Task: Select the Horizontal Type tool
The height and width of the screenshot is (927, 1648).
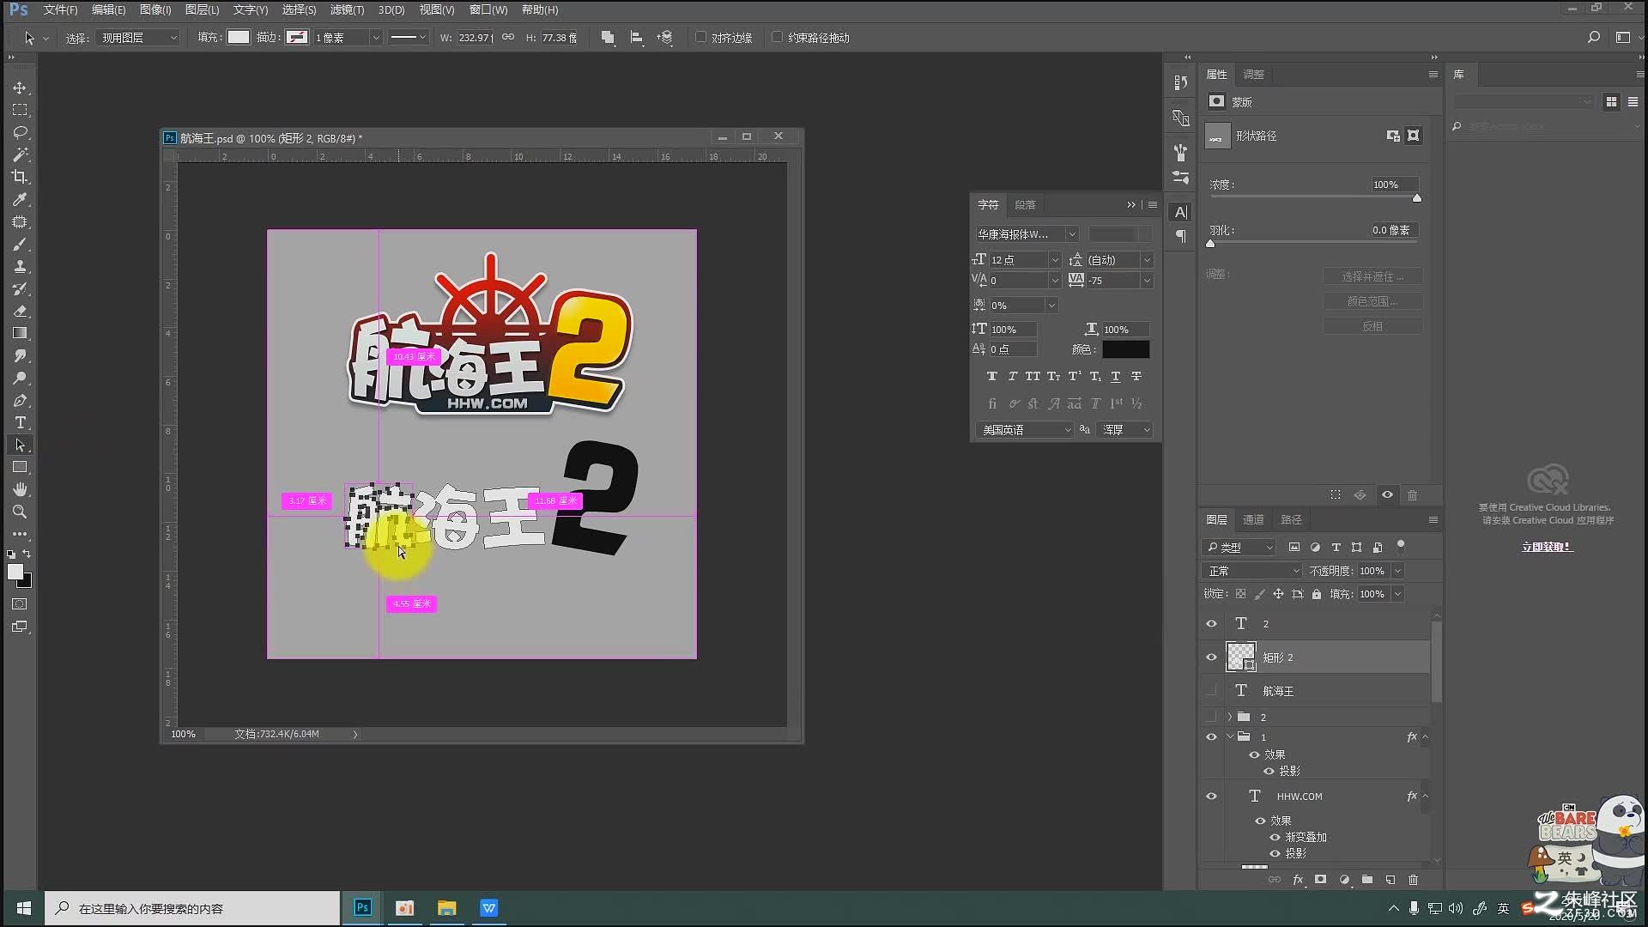Action: (20, 423)
